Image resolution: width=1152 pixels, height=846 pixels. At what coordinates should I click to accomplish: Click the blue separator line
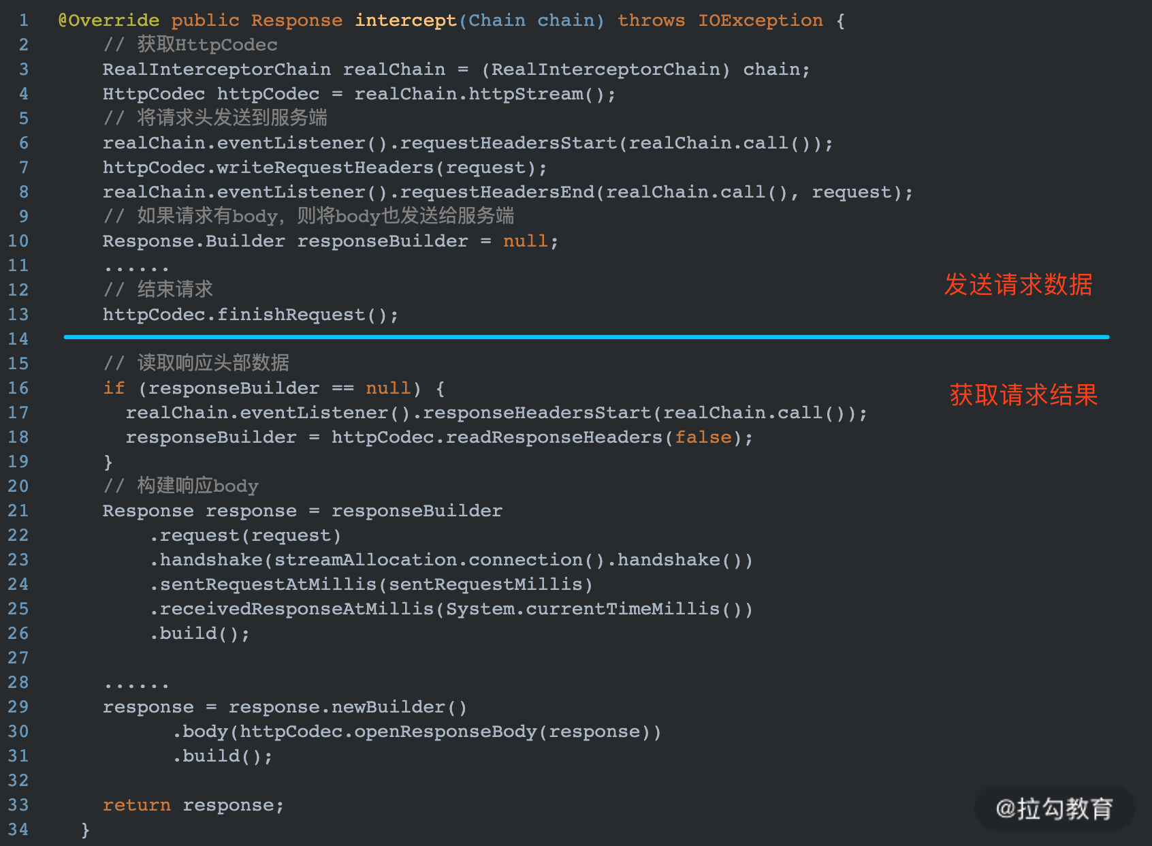(586, 336)
